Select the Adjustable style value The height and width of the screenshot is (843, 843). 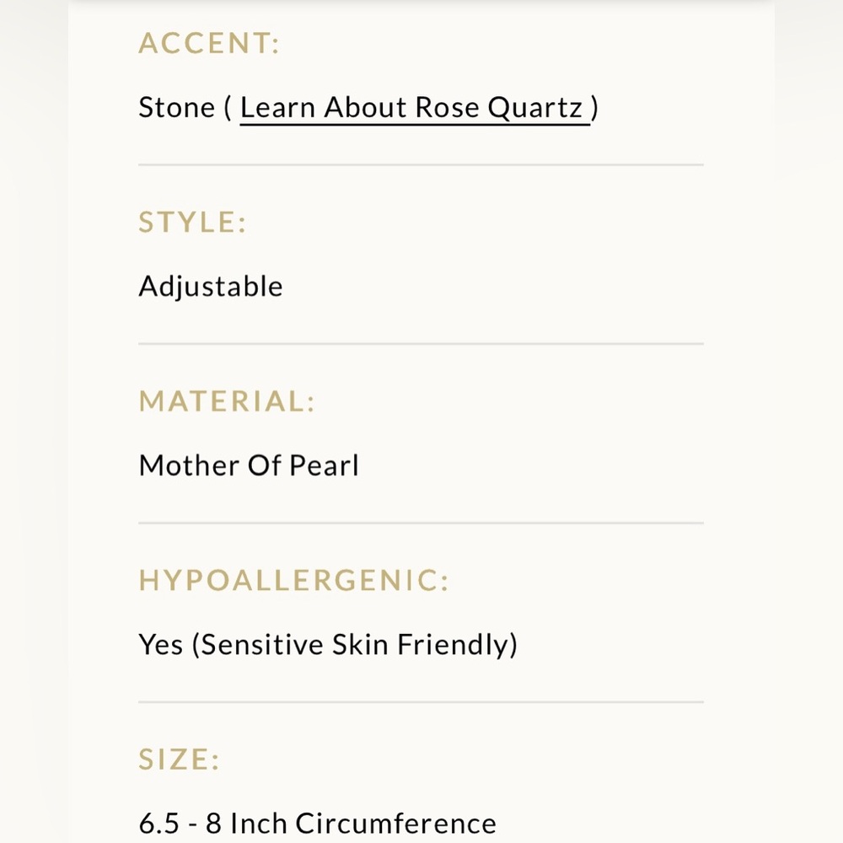pos(211,287)
